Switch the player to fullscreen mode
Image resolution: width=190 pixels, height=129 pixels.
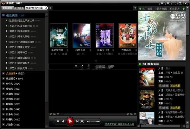pos(82,121)
